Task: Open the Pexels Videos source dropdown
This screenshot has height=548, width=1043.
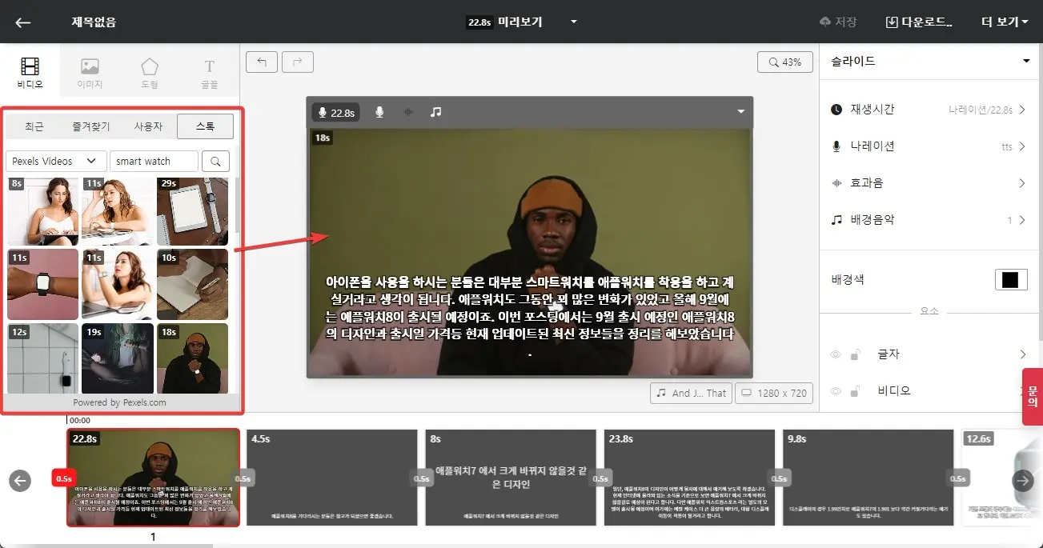Action: (x=56, y=161)
